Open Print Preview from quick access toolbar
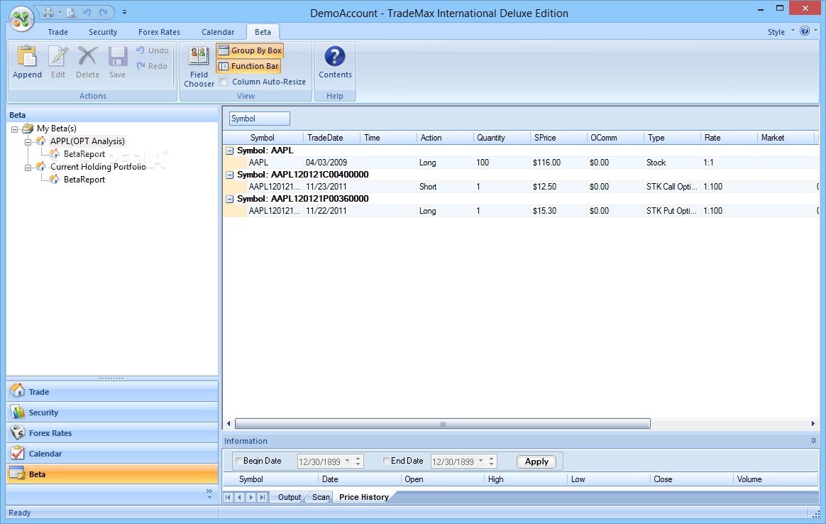 pyautogui.click(x=71, y=12)
